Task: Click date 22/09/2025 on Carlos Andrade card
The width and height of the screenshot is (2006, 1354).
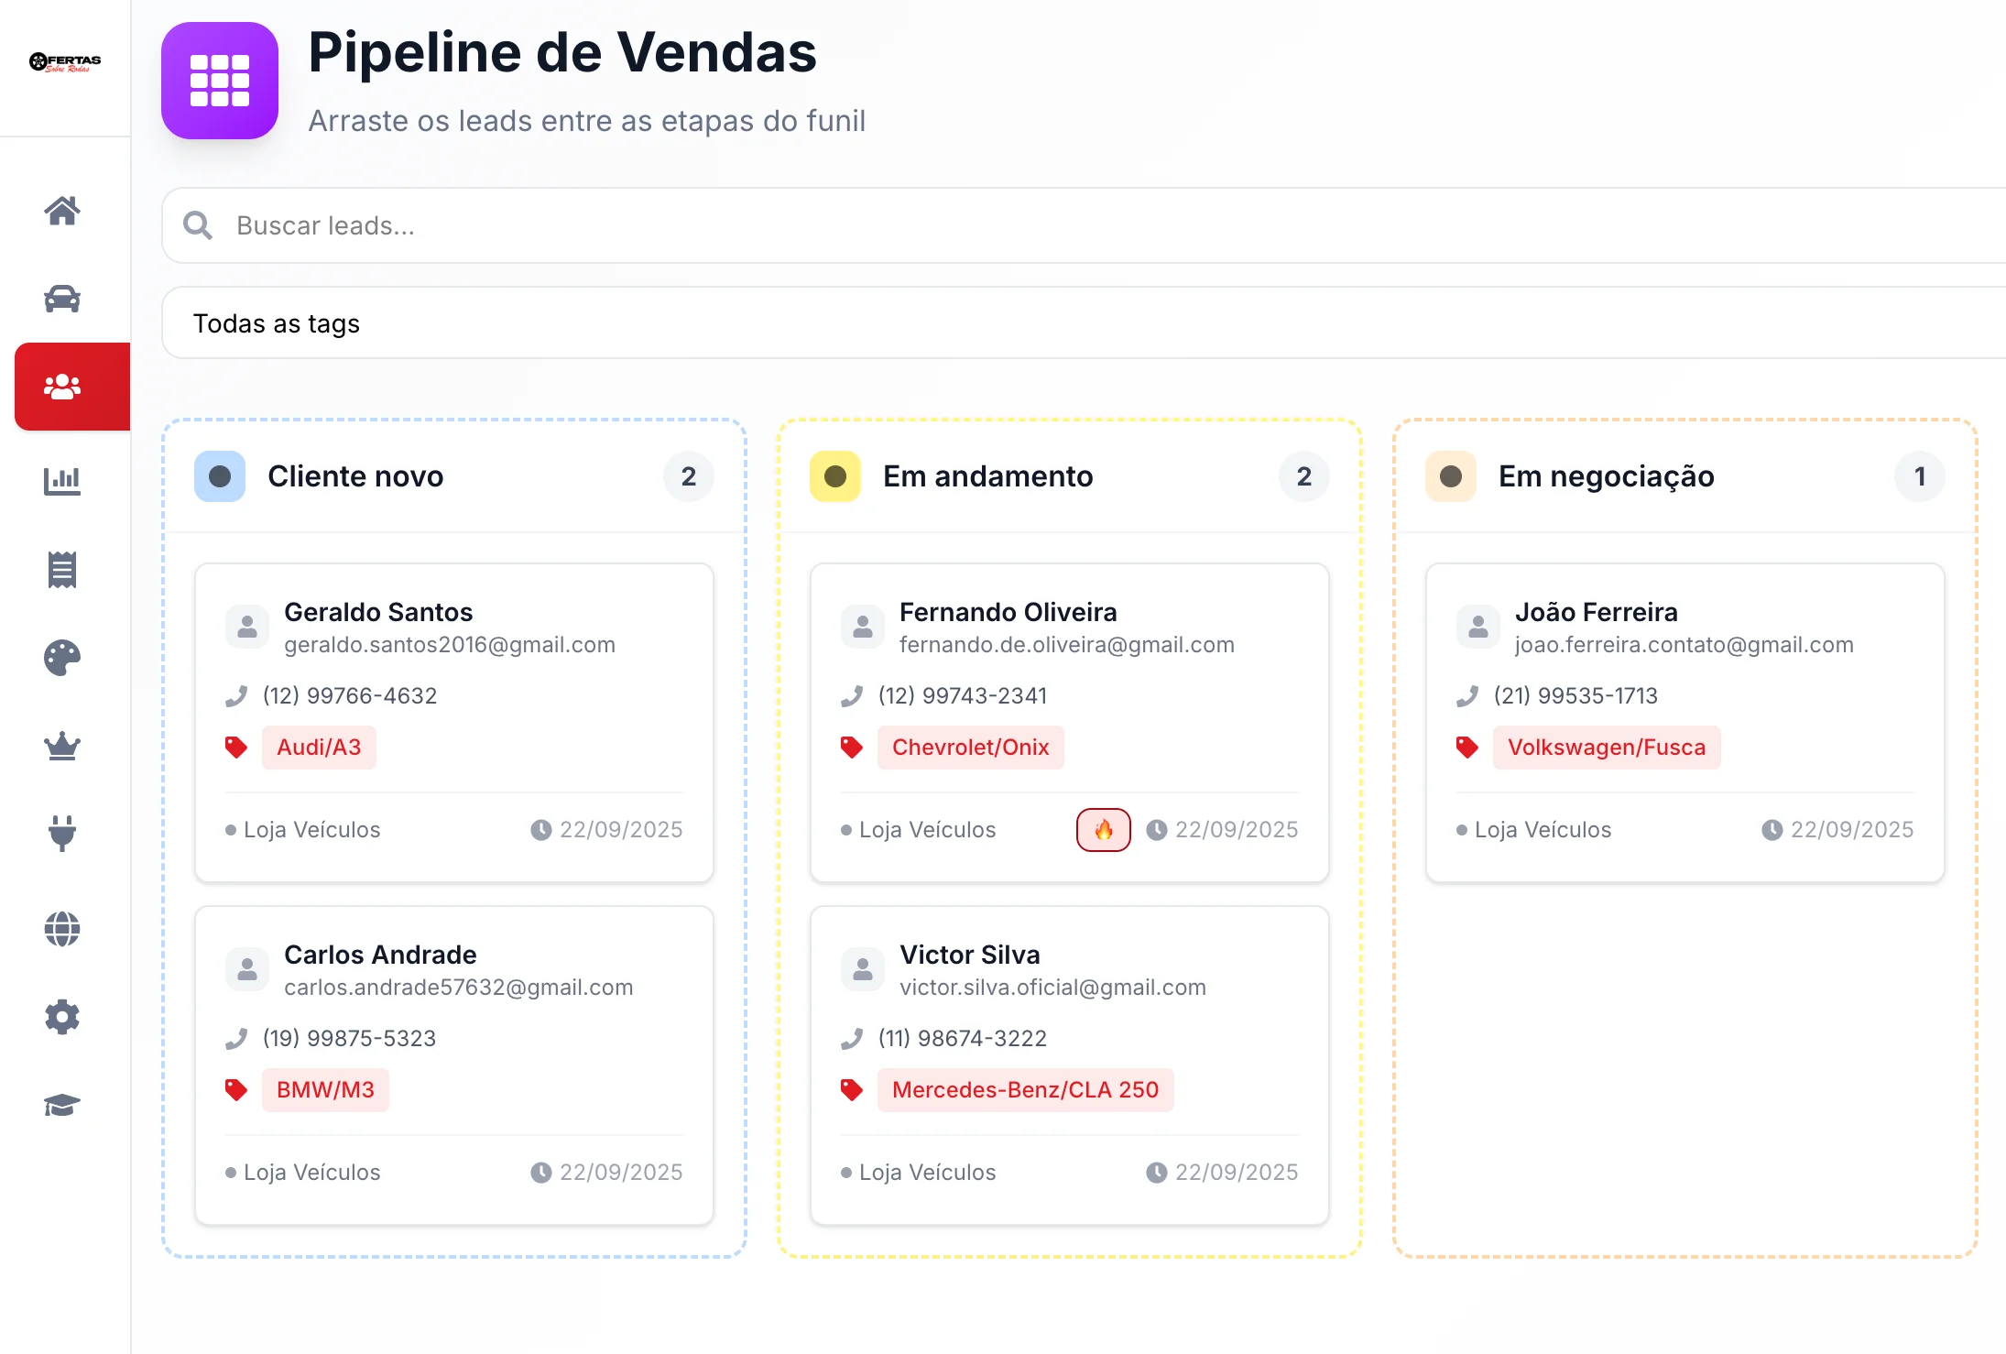Action: 621,1173
